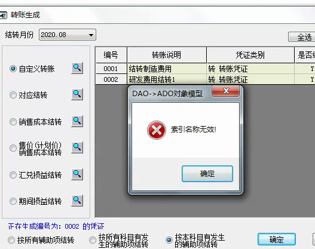The image size is (315, 249).
Task: Open the 结转月份 dropdown arrow
Action: coord(91,35)
